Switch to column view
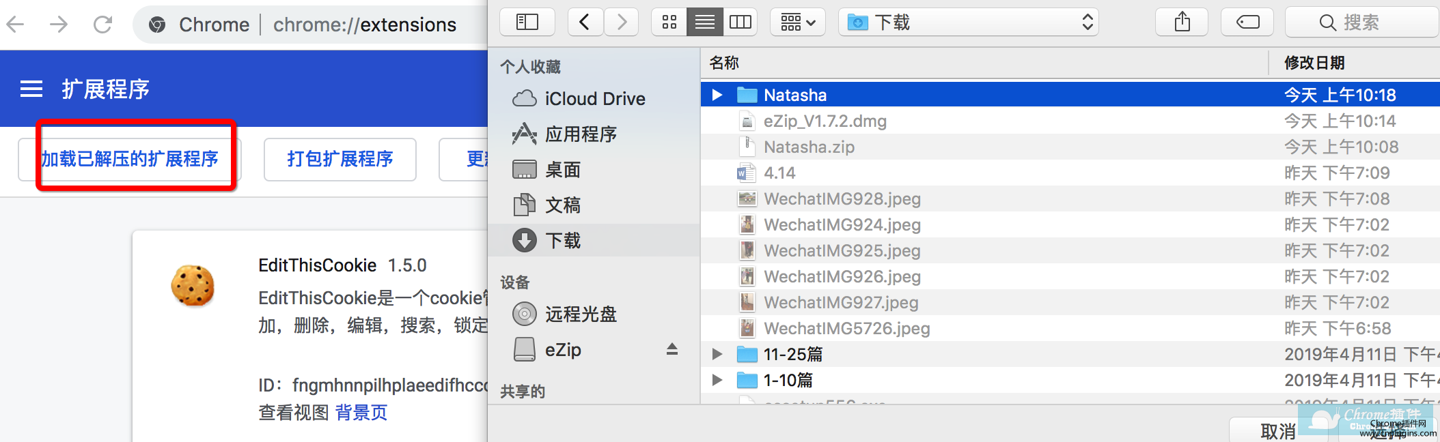 coord(740,23)
